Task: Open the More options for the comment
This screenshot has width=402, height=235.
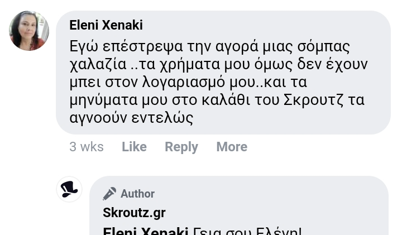Action: pyautogui.click(x=232, y=147)
